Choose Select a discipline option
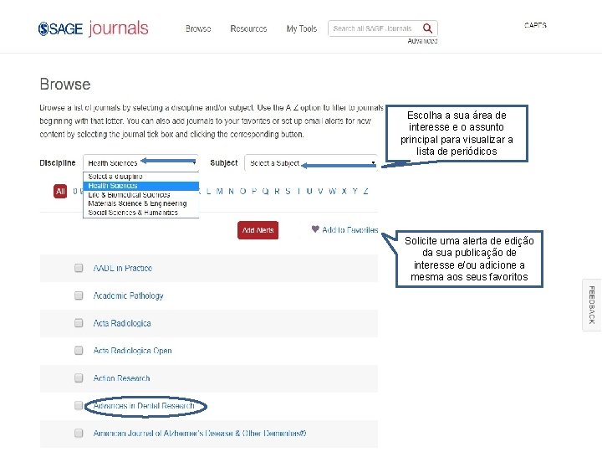This screenshot has width=602, height=452. (x=141, y=177)
